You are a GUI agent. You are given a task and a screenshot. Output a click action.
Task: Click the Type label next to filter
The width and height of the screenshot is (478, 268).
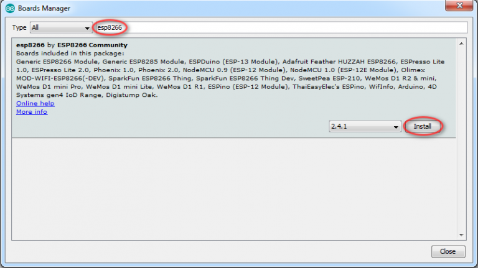click(x=19, y=28)
